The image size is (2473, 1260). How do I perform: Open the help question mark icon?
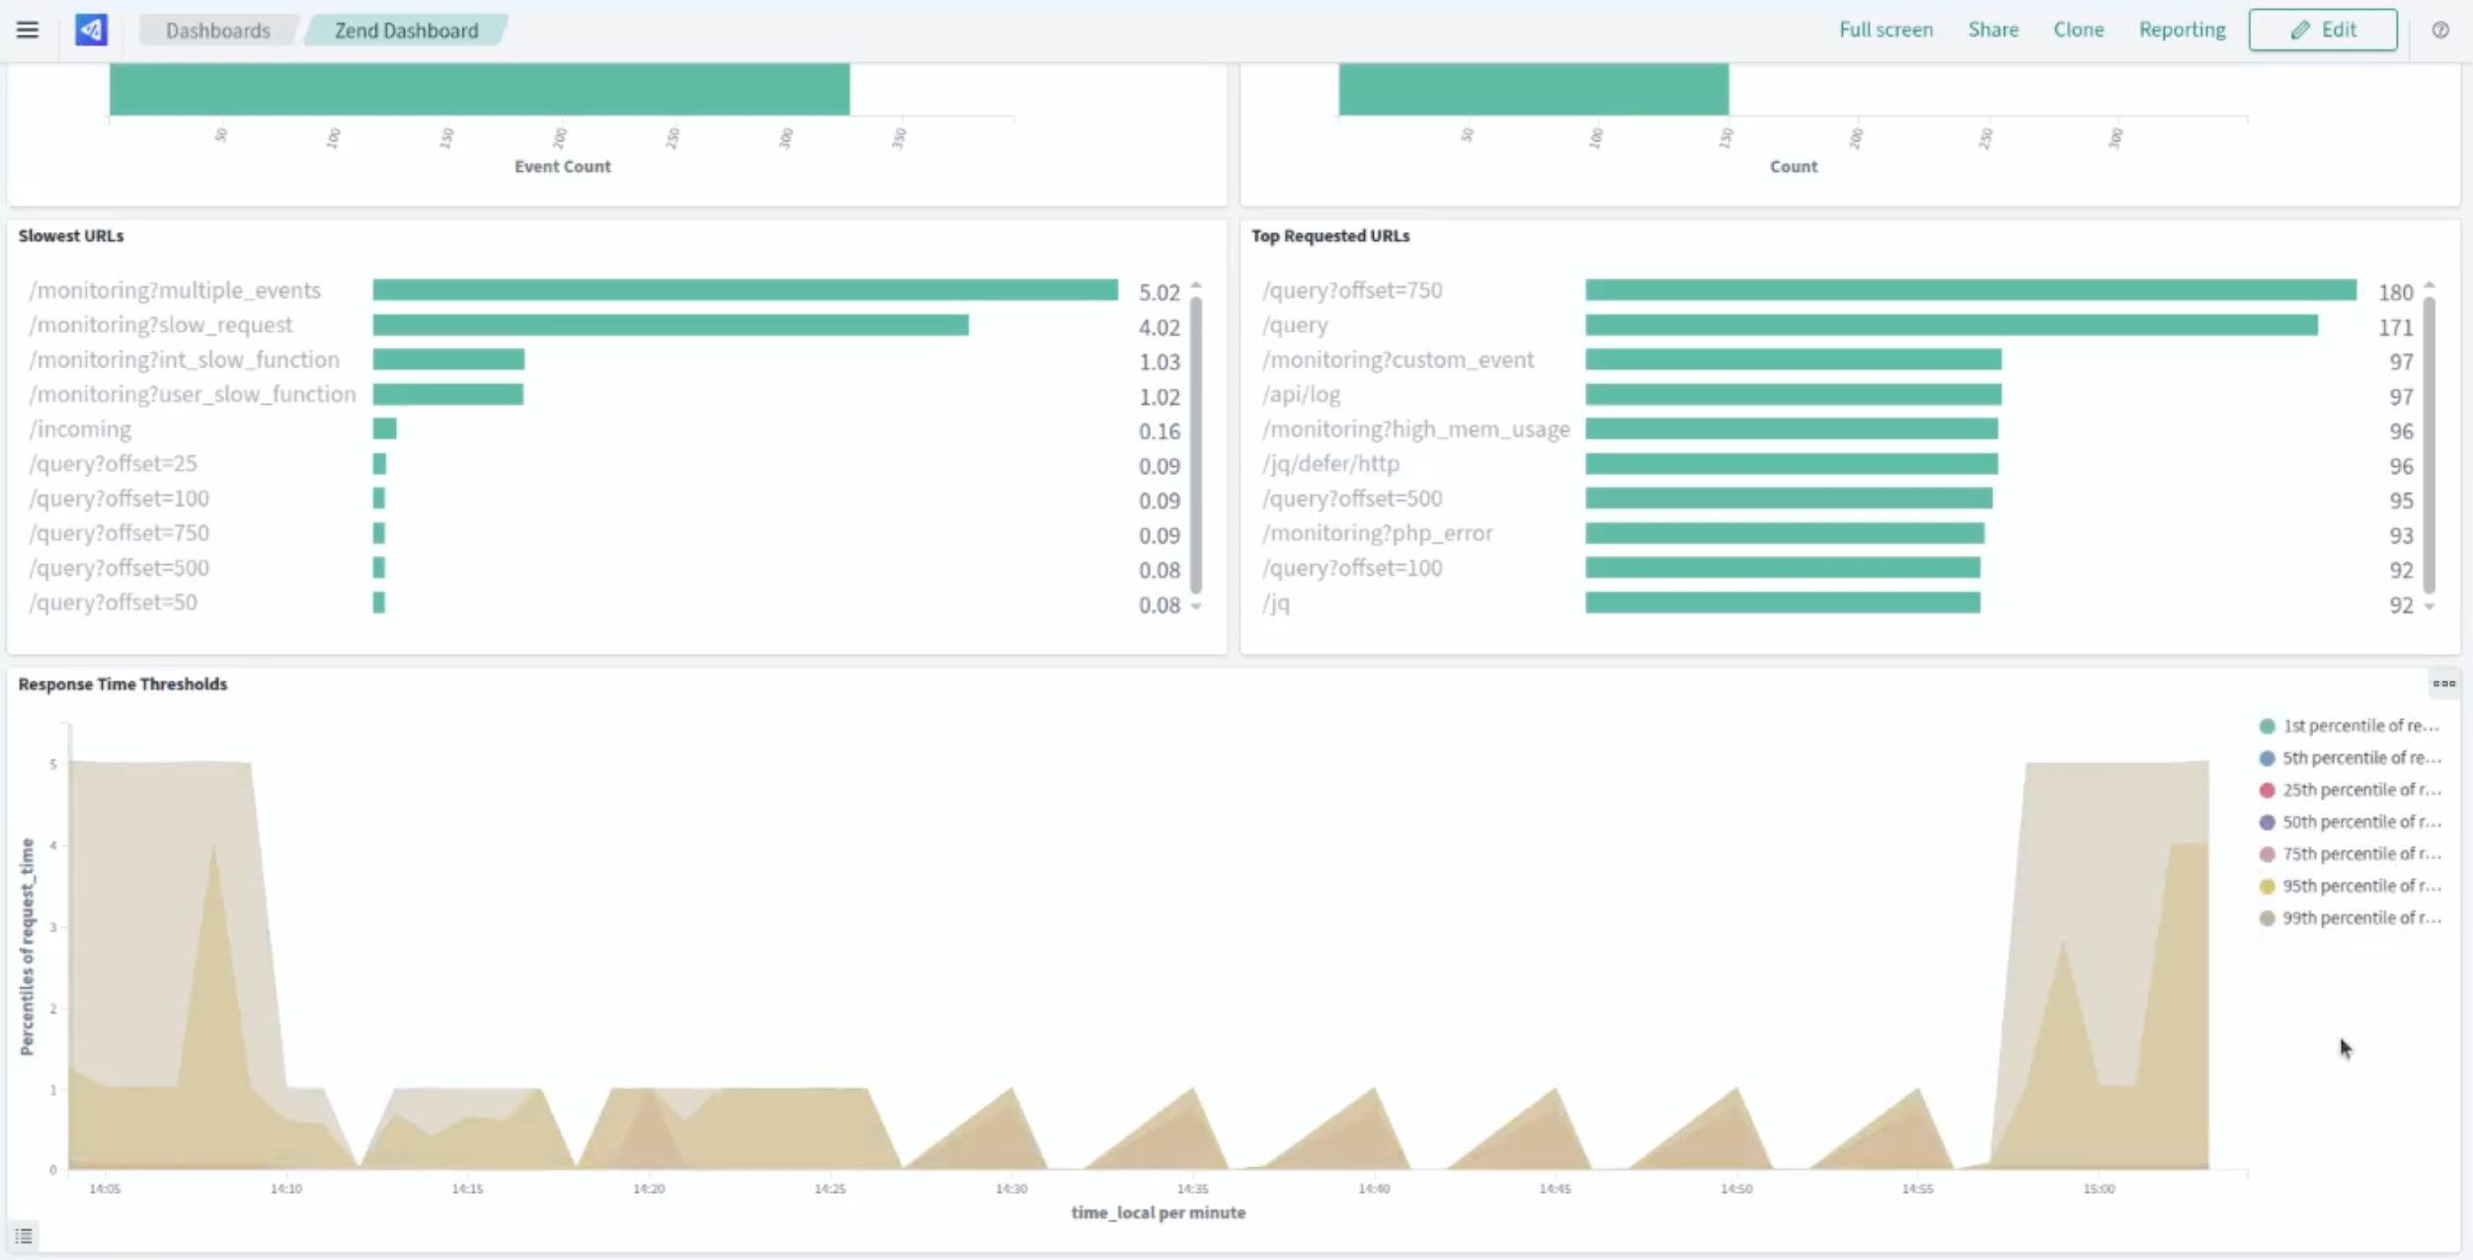[2440, 30]
